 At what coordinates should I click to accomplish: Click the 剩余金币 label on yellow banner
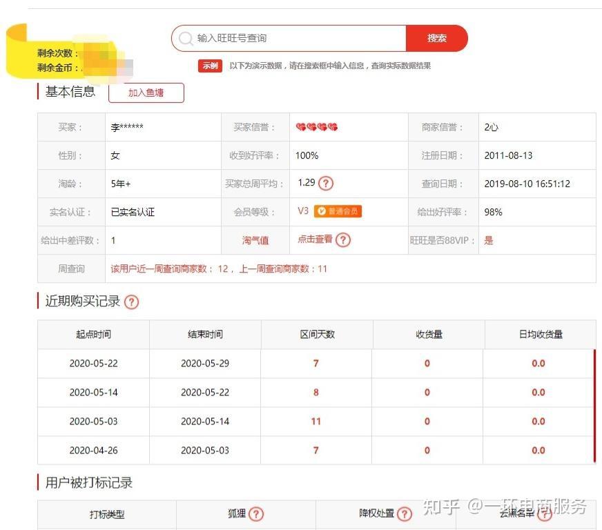coord(57,68)
